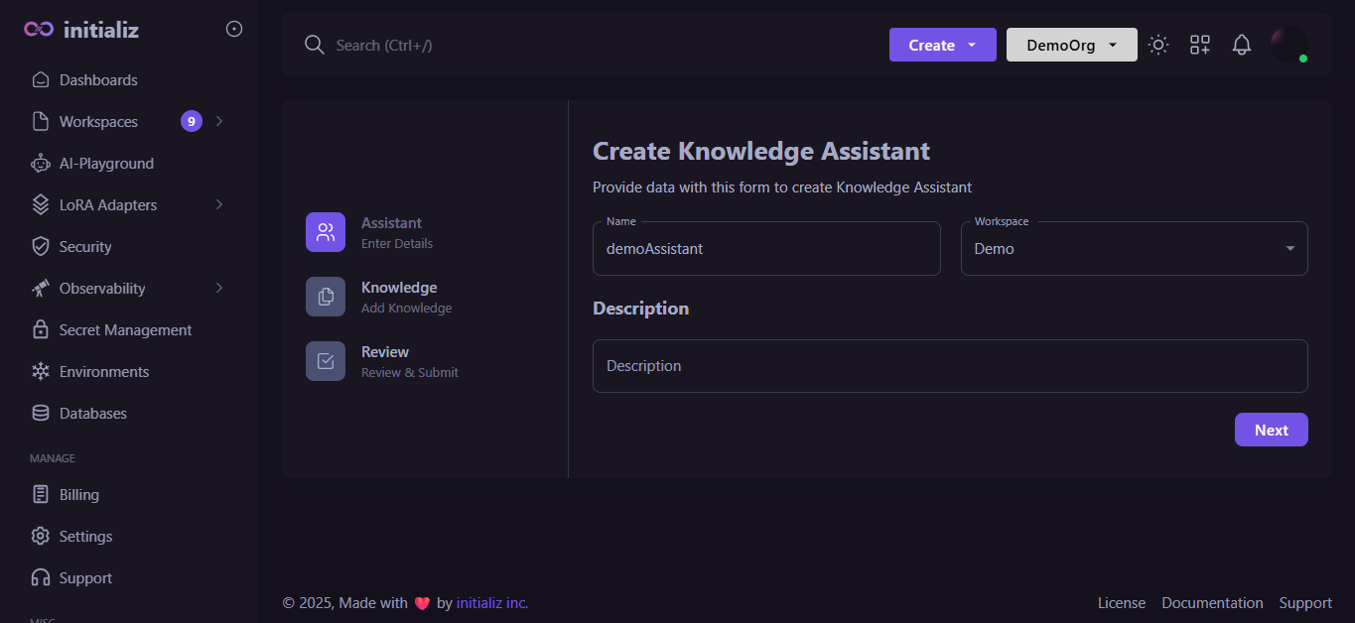This screenshot has height=623, width=1355.
Task: Click the search magnifier icon
Action: 315,45
